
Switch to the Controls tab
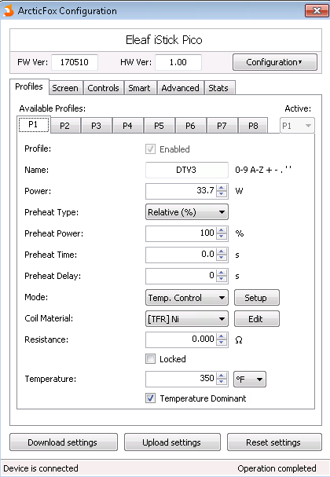103,88
